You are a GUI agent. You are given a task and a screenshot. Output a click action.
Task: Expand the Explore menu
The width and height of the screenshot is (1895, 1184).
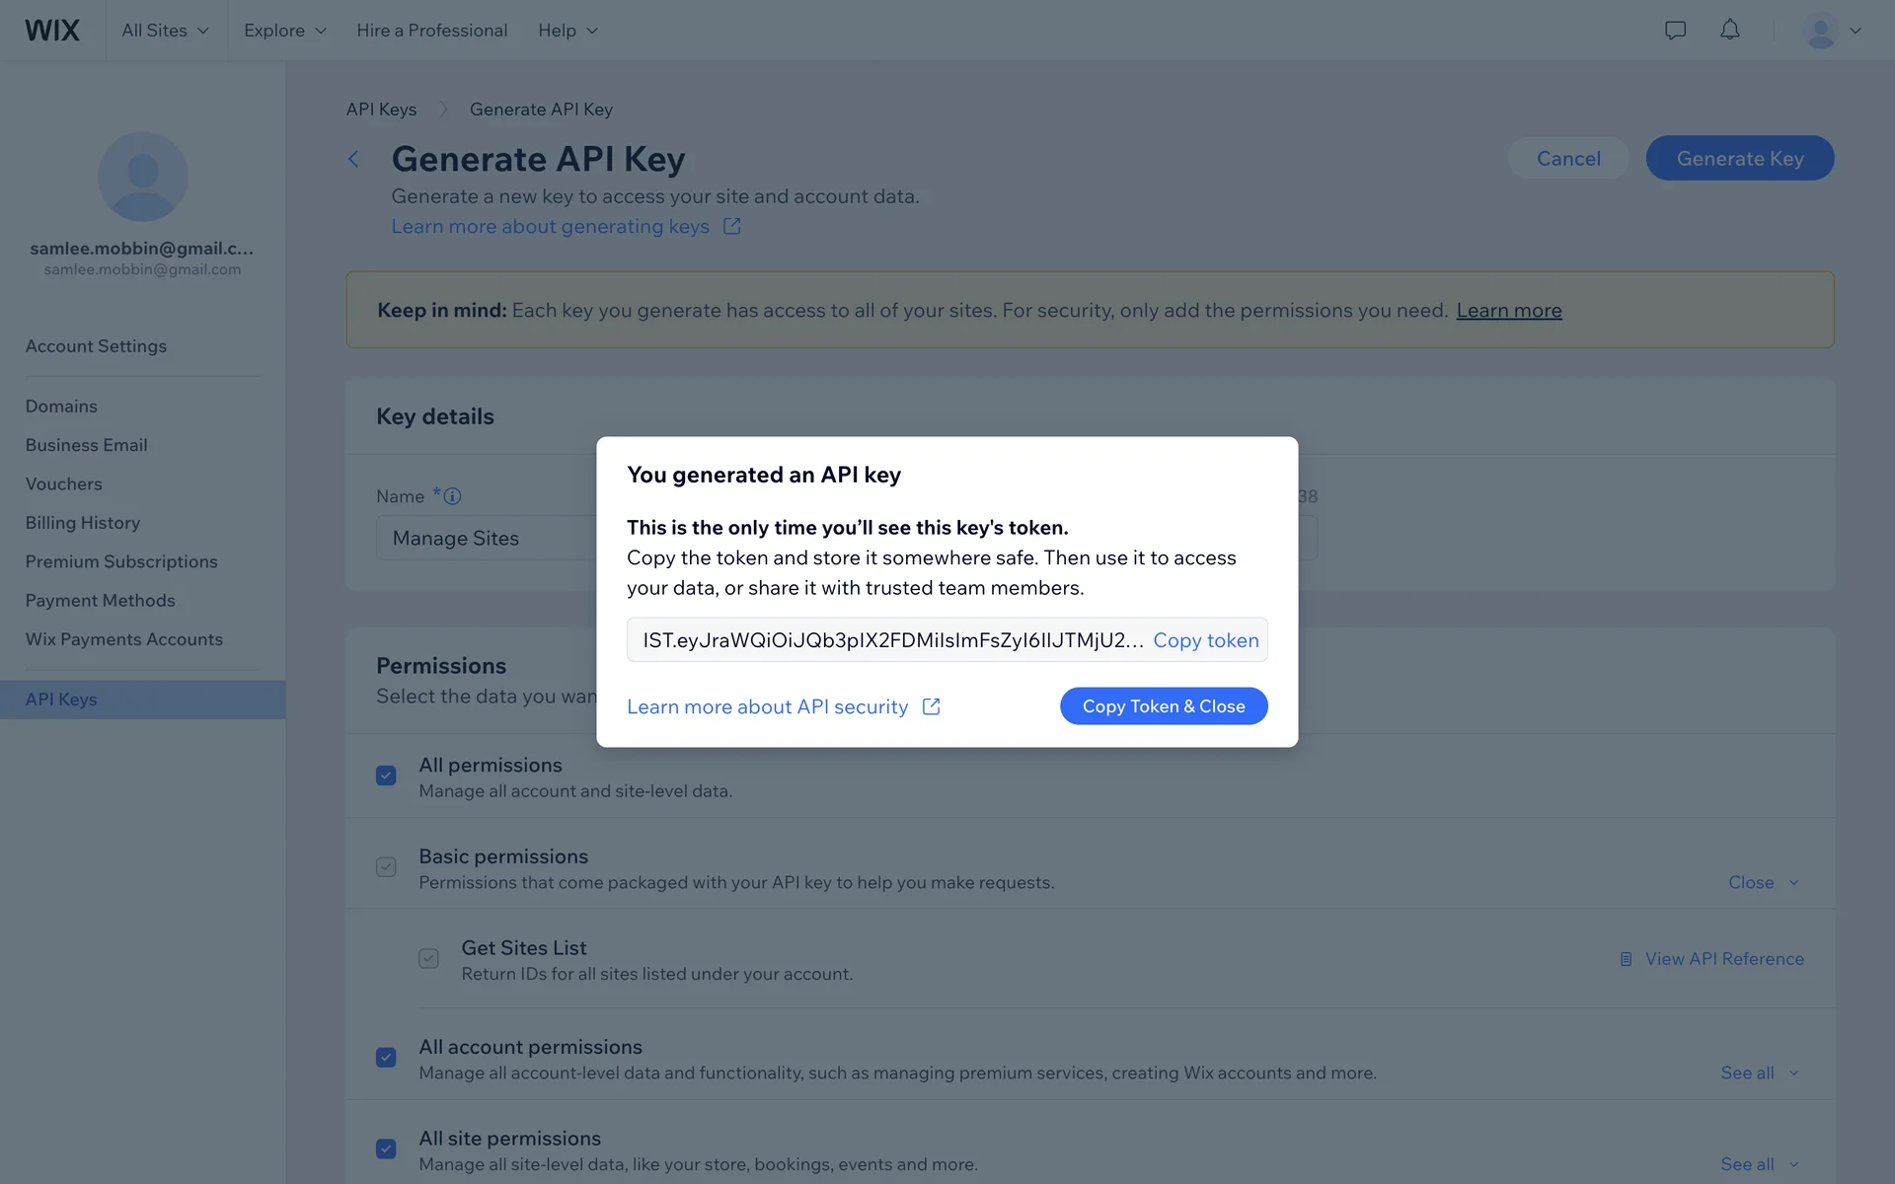coord(284,31)
